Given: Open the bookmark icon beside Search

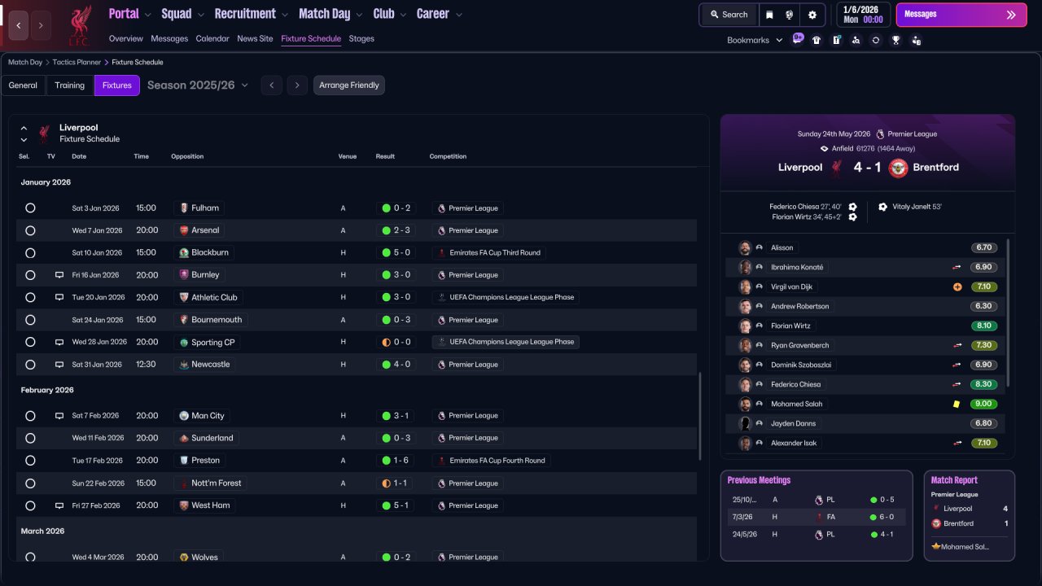Looking at the screenshot, I should (x=770, y=15).
